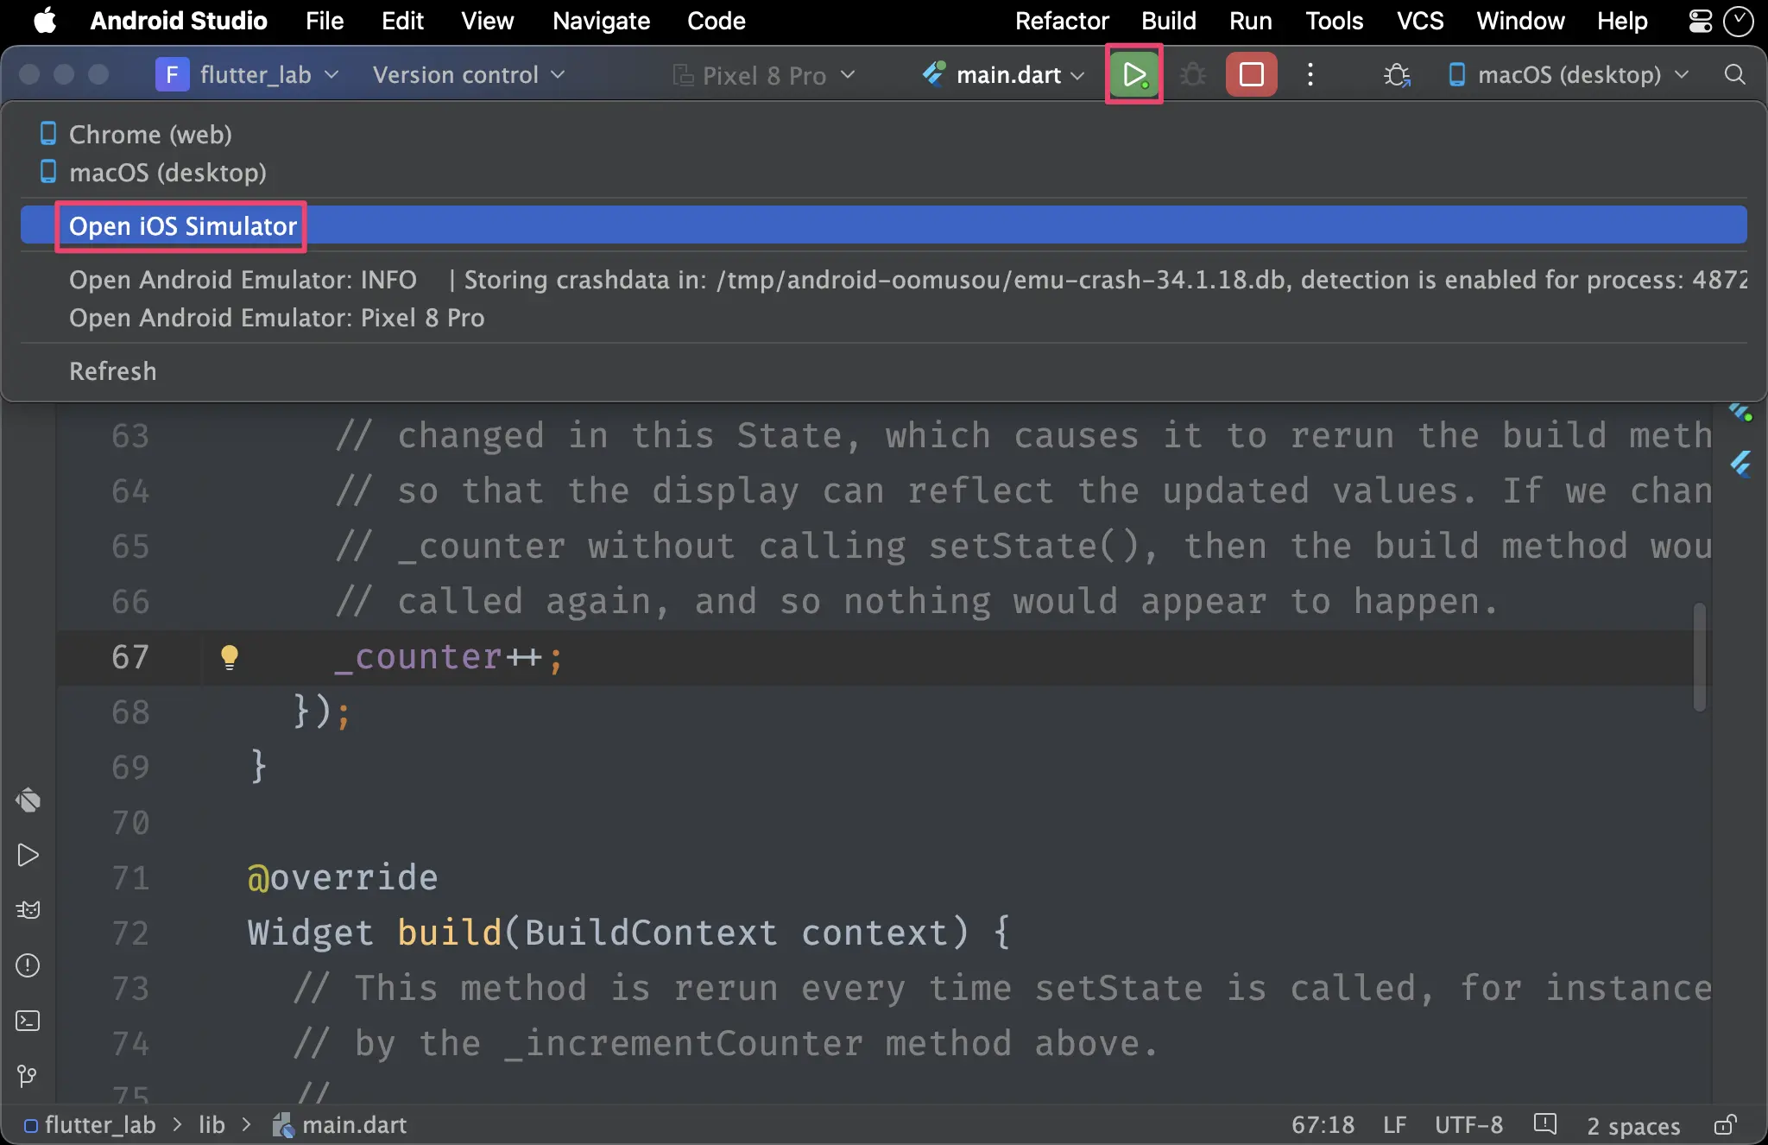
Task: Open the Window menu
Action: 1520,21
